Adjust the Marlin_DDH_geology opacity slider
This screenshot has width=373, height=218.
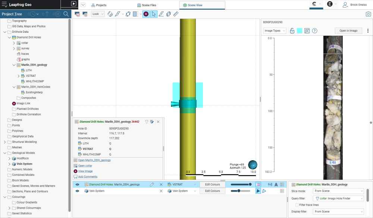241,184
